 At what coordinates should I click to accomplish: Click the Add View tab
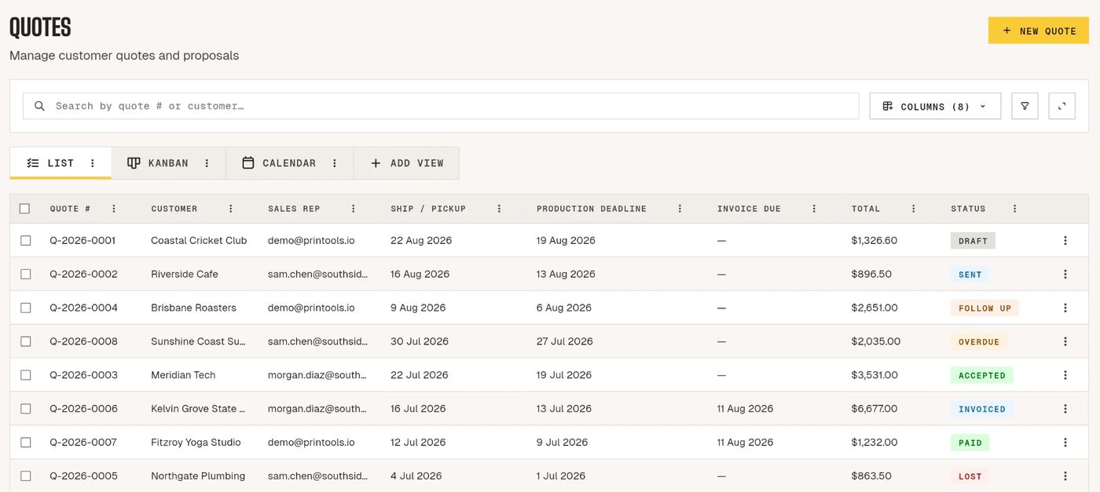pyautogui.click(x=407, y=163)
